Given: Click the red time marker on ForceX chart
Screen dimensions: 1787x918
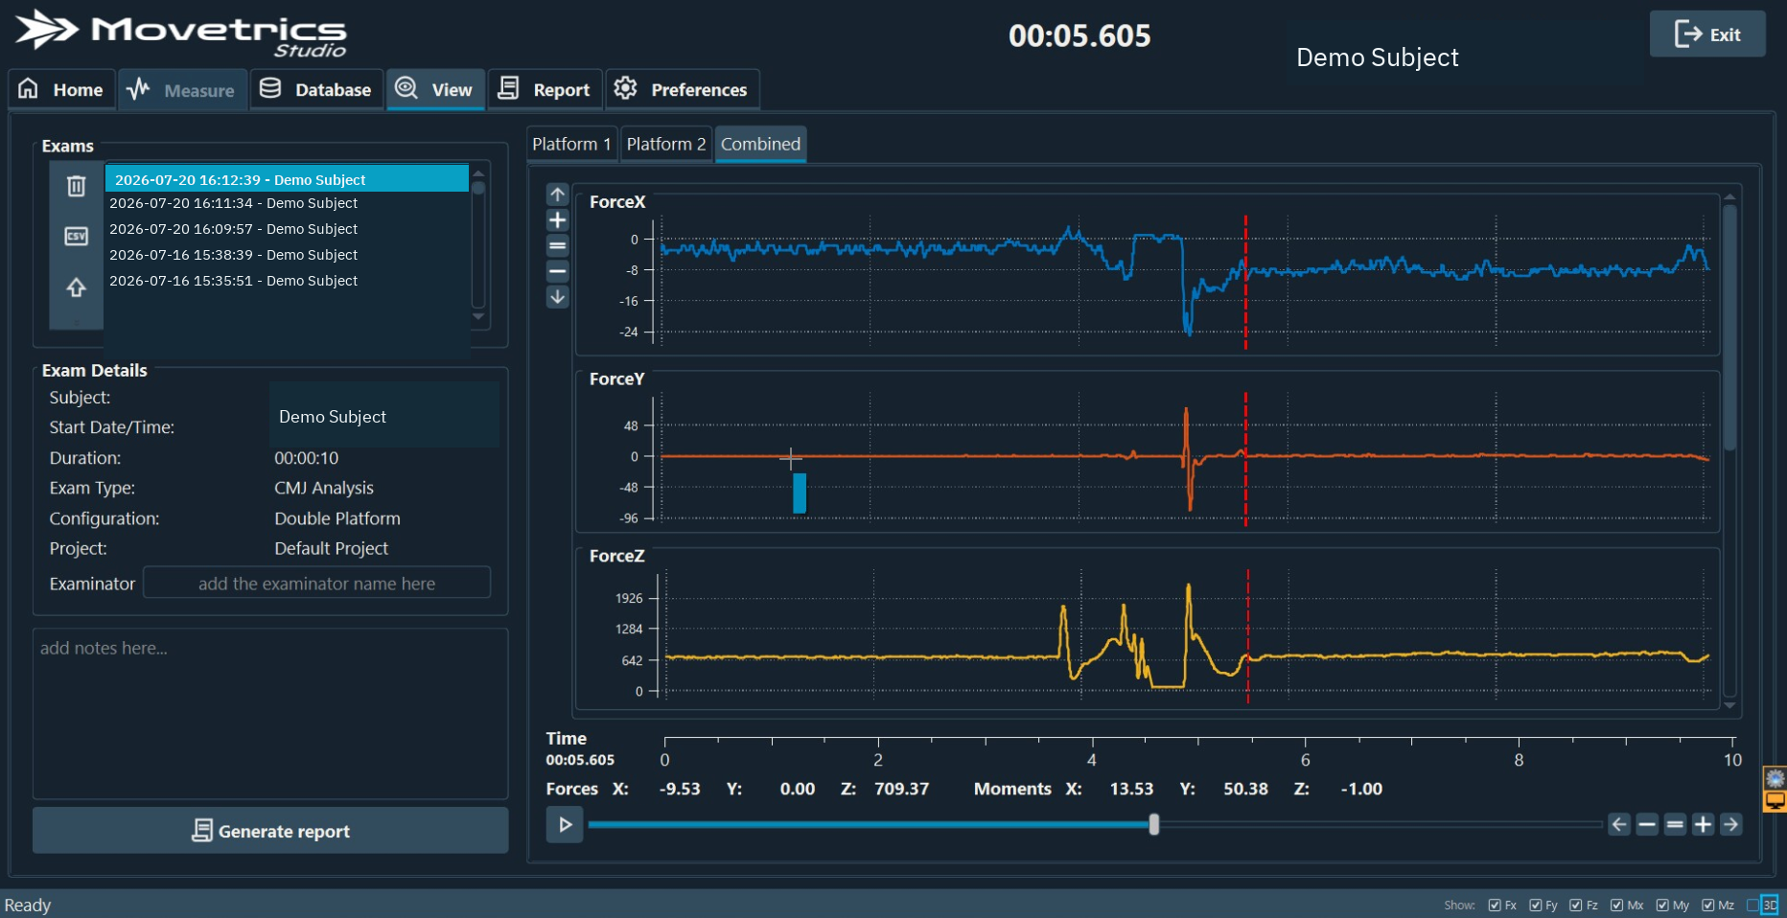Looking at the screenshot, I should [x=1245, y=282].
